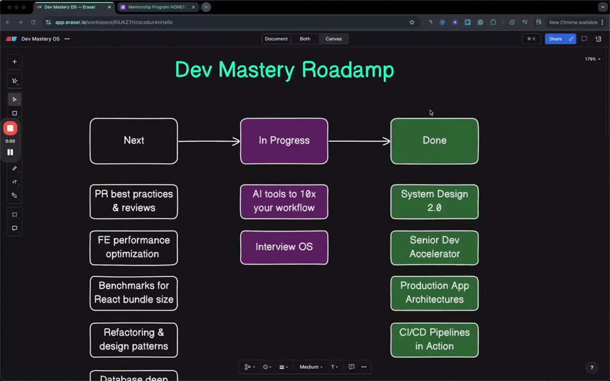Stop the screen recording
The image size is (610, 381).
(x=10, y=127)
